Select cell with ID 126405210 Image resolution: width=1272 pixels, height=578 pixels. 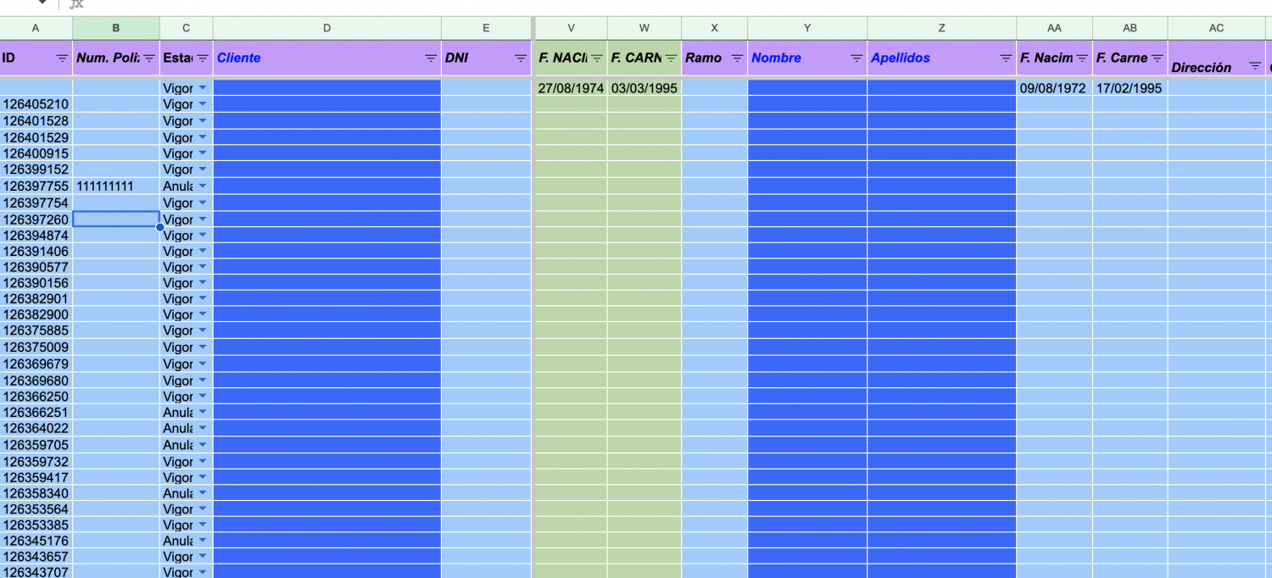pyautogui.click(x=36, y=104)
